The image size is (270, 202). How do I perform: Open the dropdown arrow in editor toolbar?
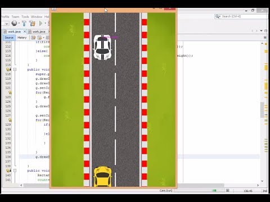(43, 38)
